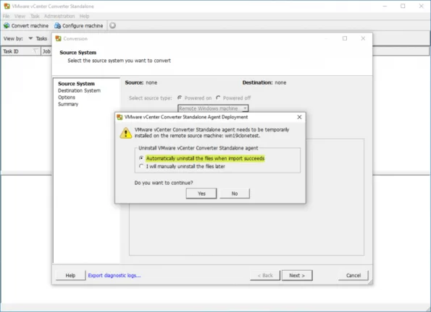Open the Export diagnostic logs link
The width and height of the screenshot is (431, 312).
(x=114, y=276)
